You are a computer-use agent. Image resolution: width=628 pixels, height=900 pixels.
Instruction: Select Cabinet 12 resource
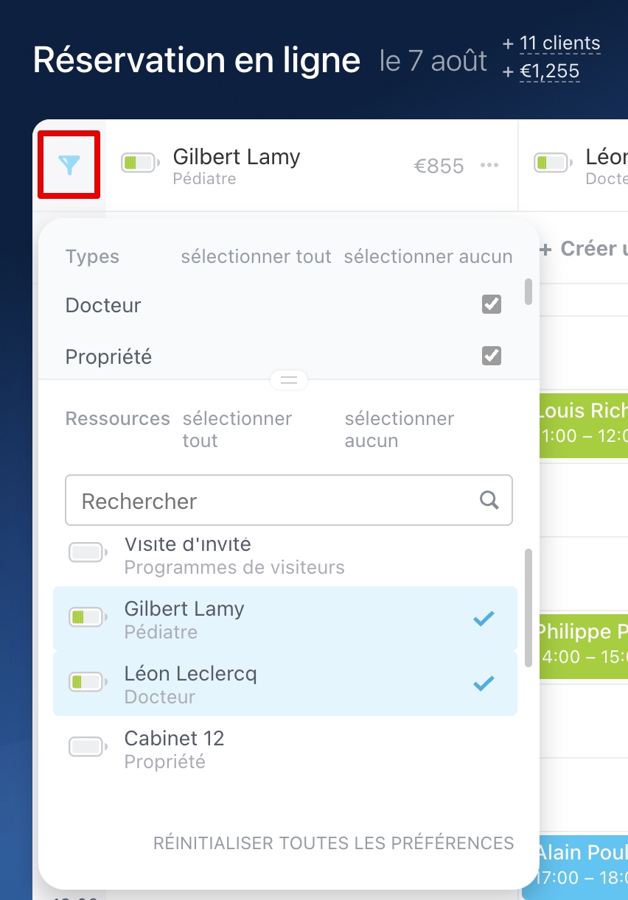285,749
